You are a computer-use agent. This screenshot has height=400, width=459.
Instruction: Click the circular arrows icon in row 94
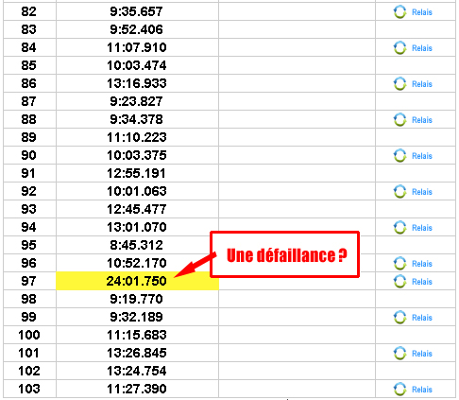point(399,228)
